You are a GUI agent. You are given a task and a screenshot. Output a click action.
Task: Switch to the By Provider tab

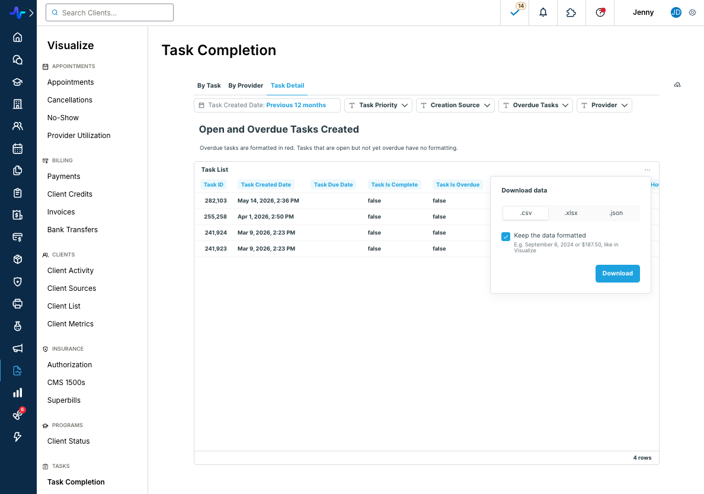point(245,86)
